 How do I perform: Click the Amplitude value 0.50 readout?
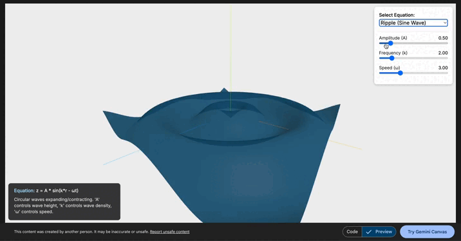pyautogui.click(x=443, y=38)
